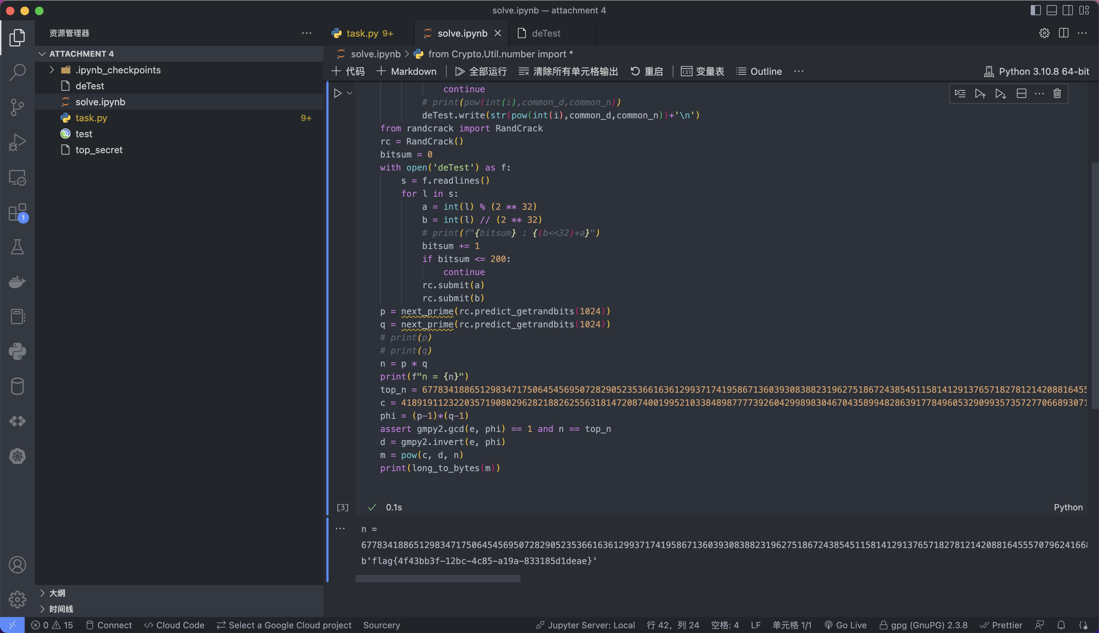This screenshot has width=1099, height=633.
Task: Open the Accounts menu icon
Action: 17,565
